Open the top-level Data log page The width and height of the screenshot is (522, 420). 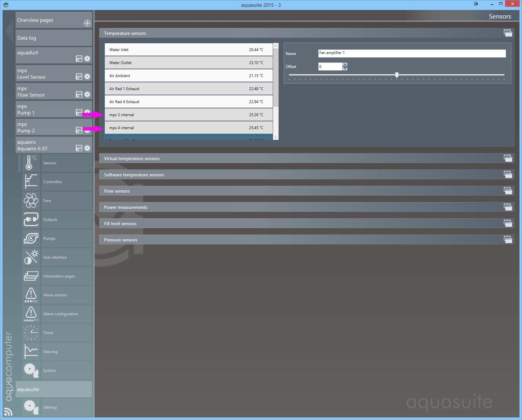[x=54, y=38]
